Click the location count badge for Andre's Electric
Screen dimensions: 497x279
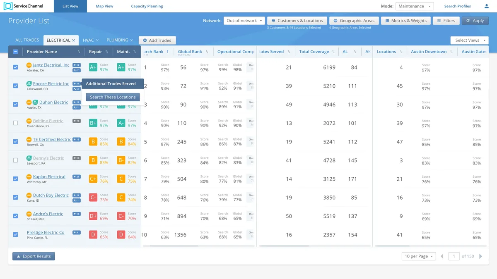point(77,214)
